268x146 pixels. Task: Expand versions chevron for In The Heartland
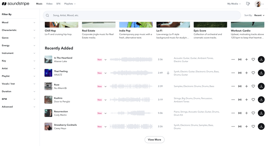click(x=105, y=59)
